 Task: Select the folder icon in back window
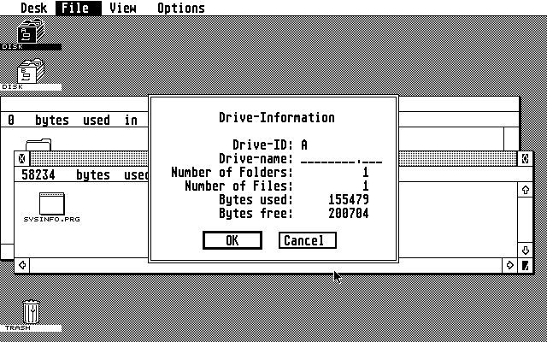click(x=38, y=144)
